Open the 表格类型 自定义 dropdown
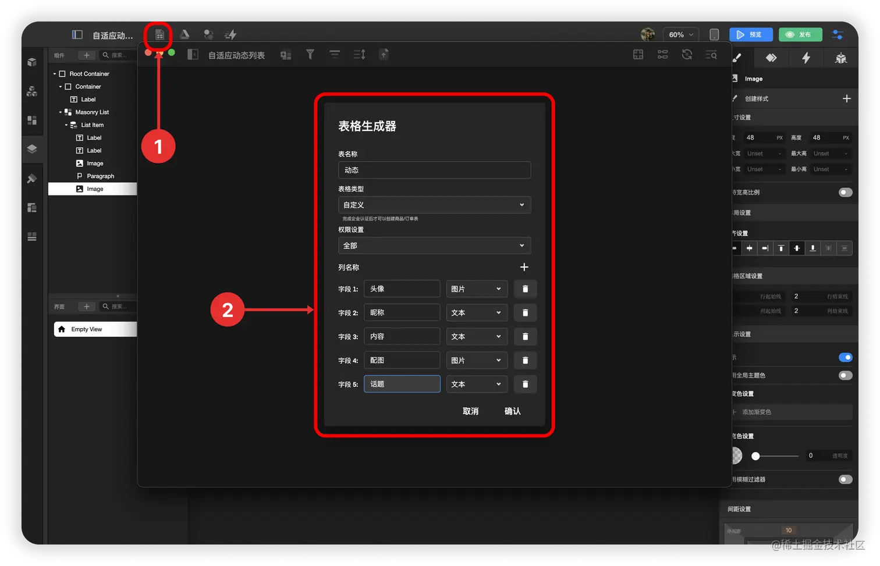The height and width of the screenshot is (566, 880). (x=434, y=205)
